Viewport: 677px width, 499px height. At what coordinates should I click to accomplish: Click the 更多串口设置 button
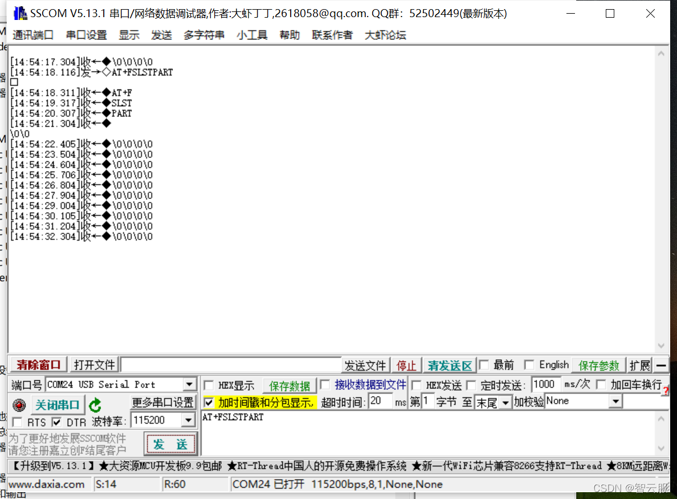pyautogui.click(x=163, y=403)
